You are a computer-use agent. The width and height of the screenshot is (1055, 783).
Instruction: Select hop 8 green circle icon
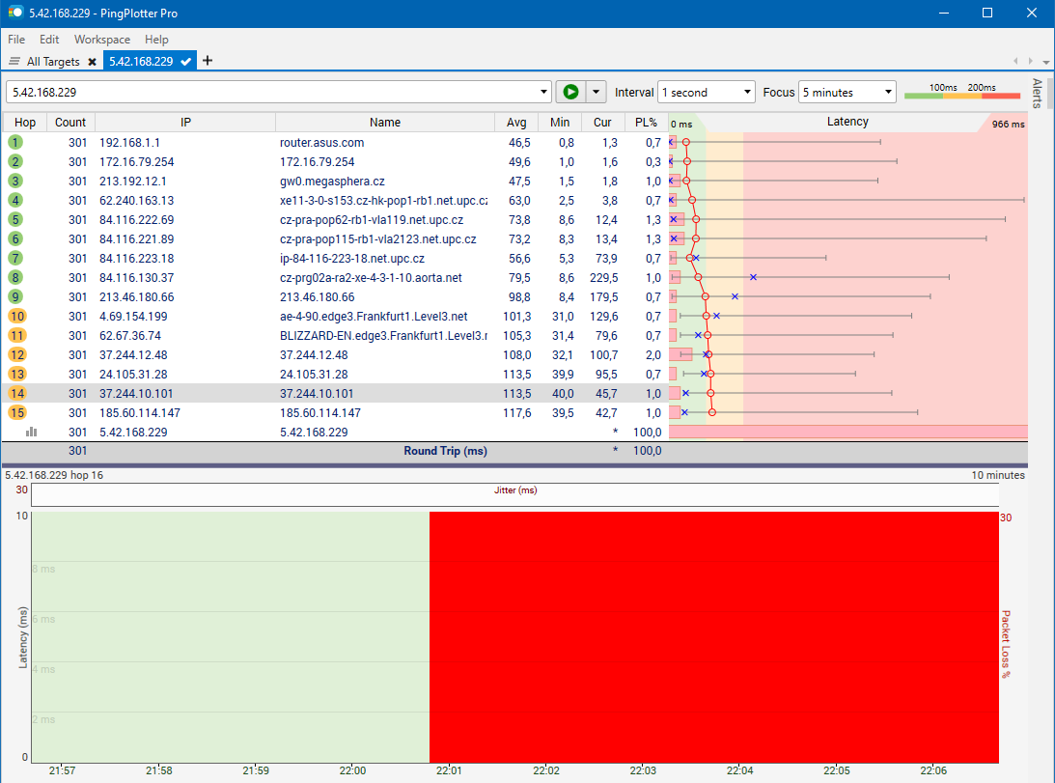[x=15, y=277]
